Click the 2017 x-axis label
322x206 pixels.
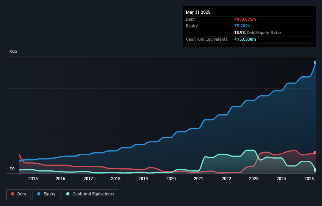(x=88, y=179)
